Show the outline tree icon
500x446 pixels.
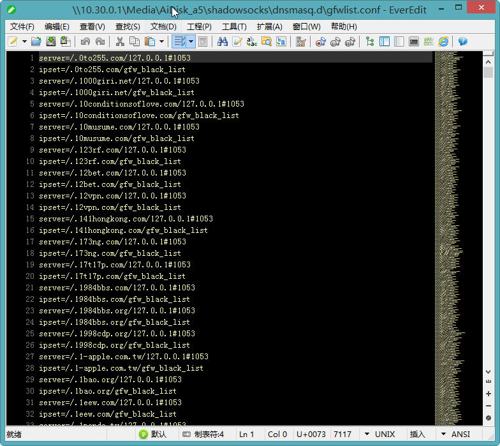point(370,41)
